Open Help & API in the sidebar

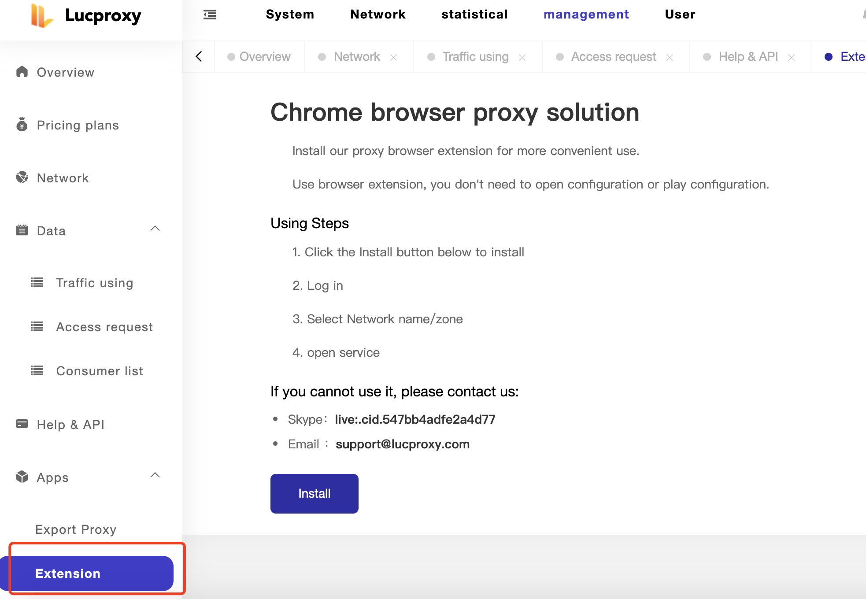(70, 425)
